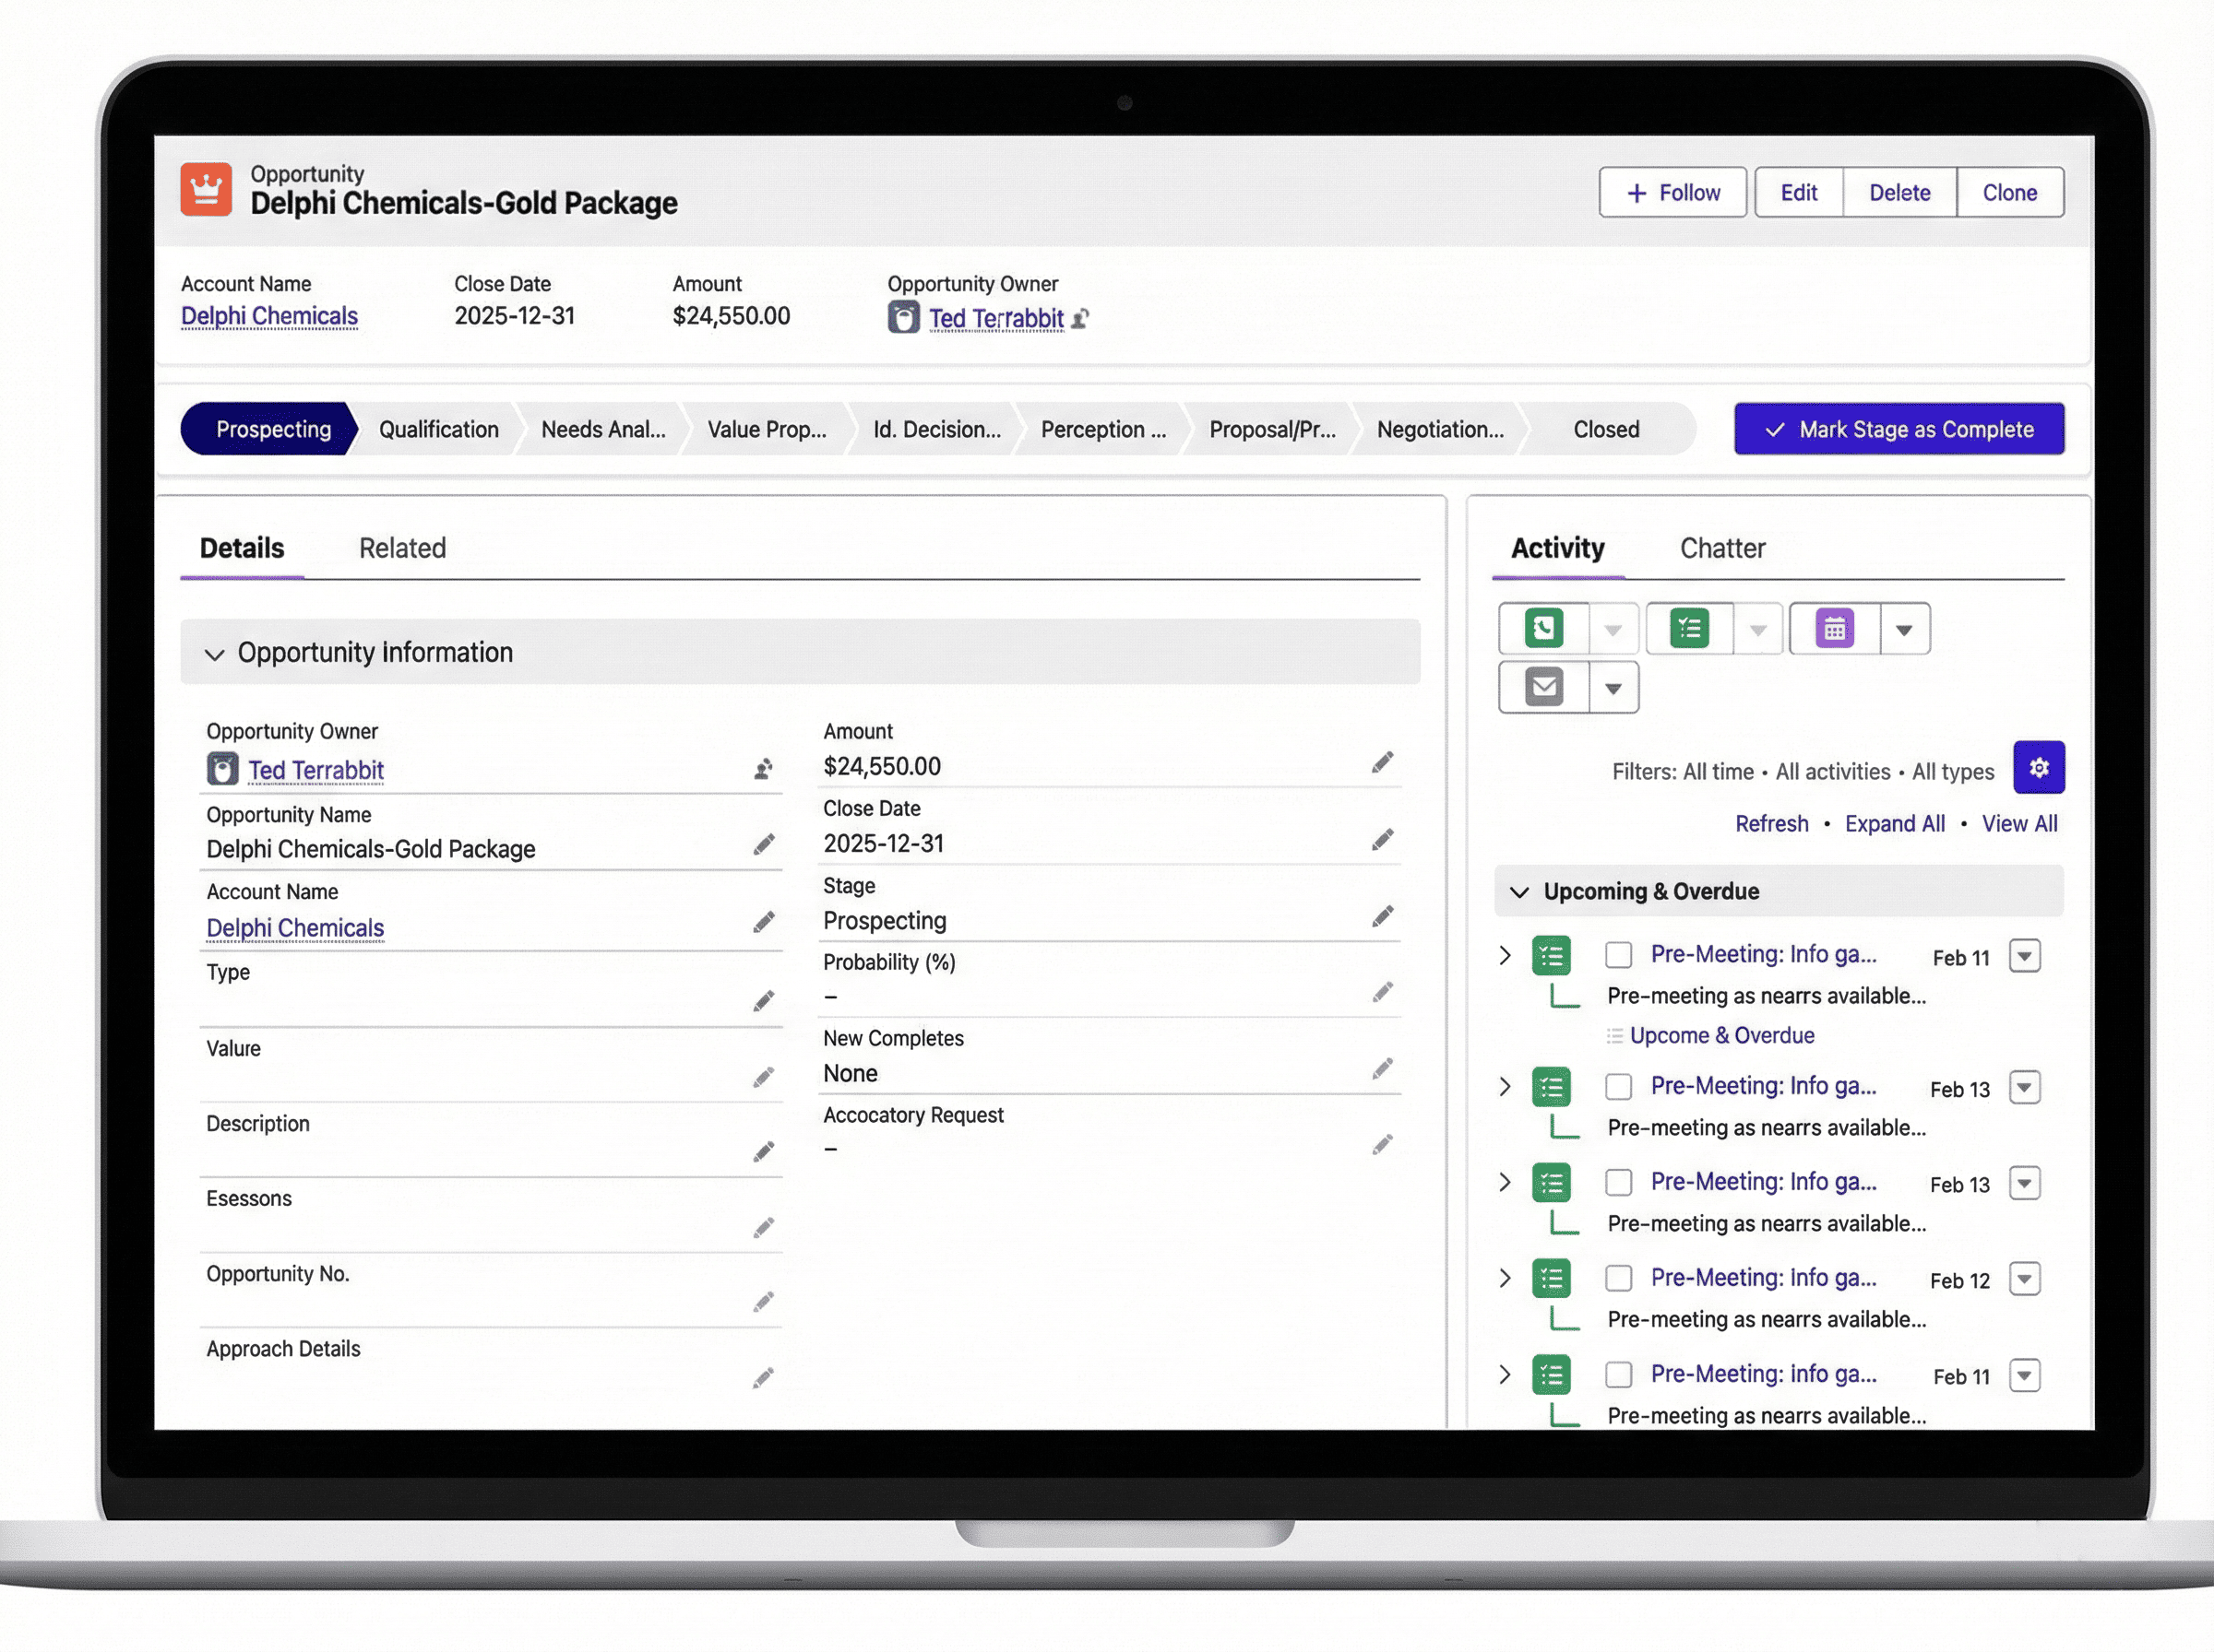Screen dimensions: 2214x1652
Task: Click the Follow button
Action: 1672,192
